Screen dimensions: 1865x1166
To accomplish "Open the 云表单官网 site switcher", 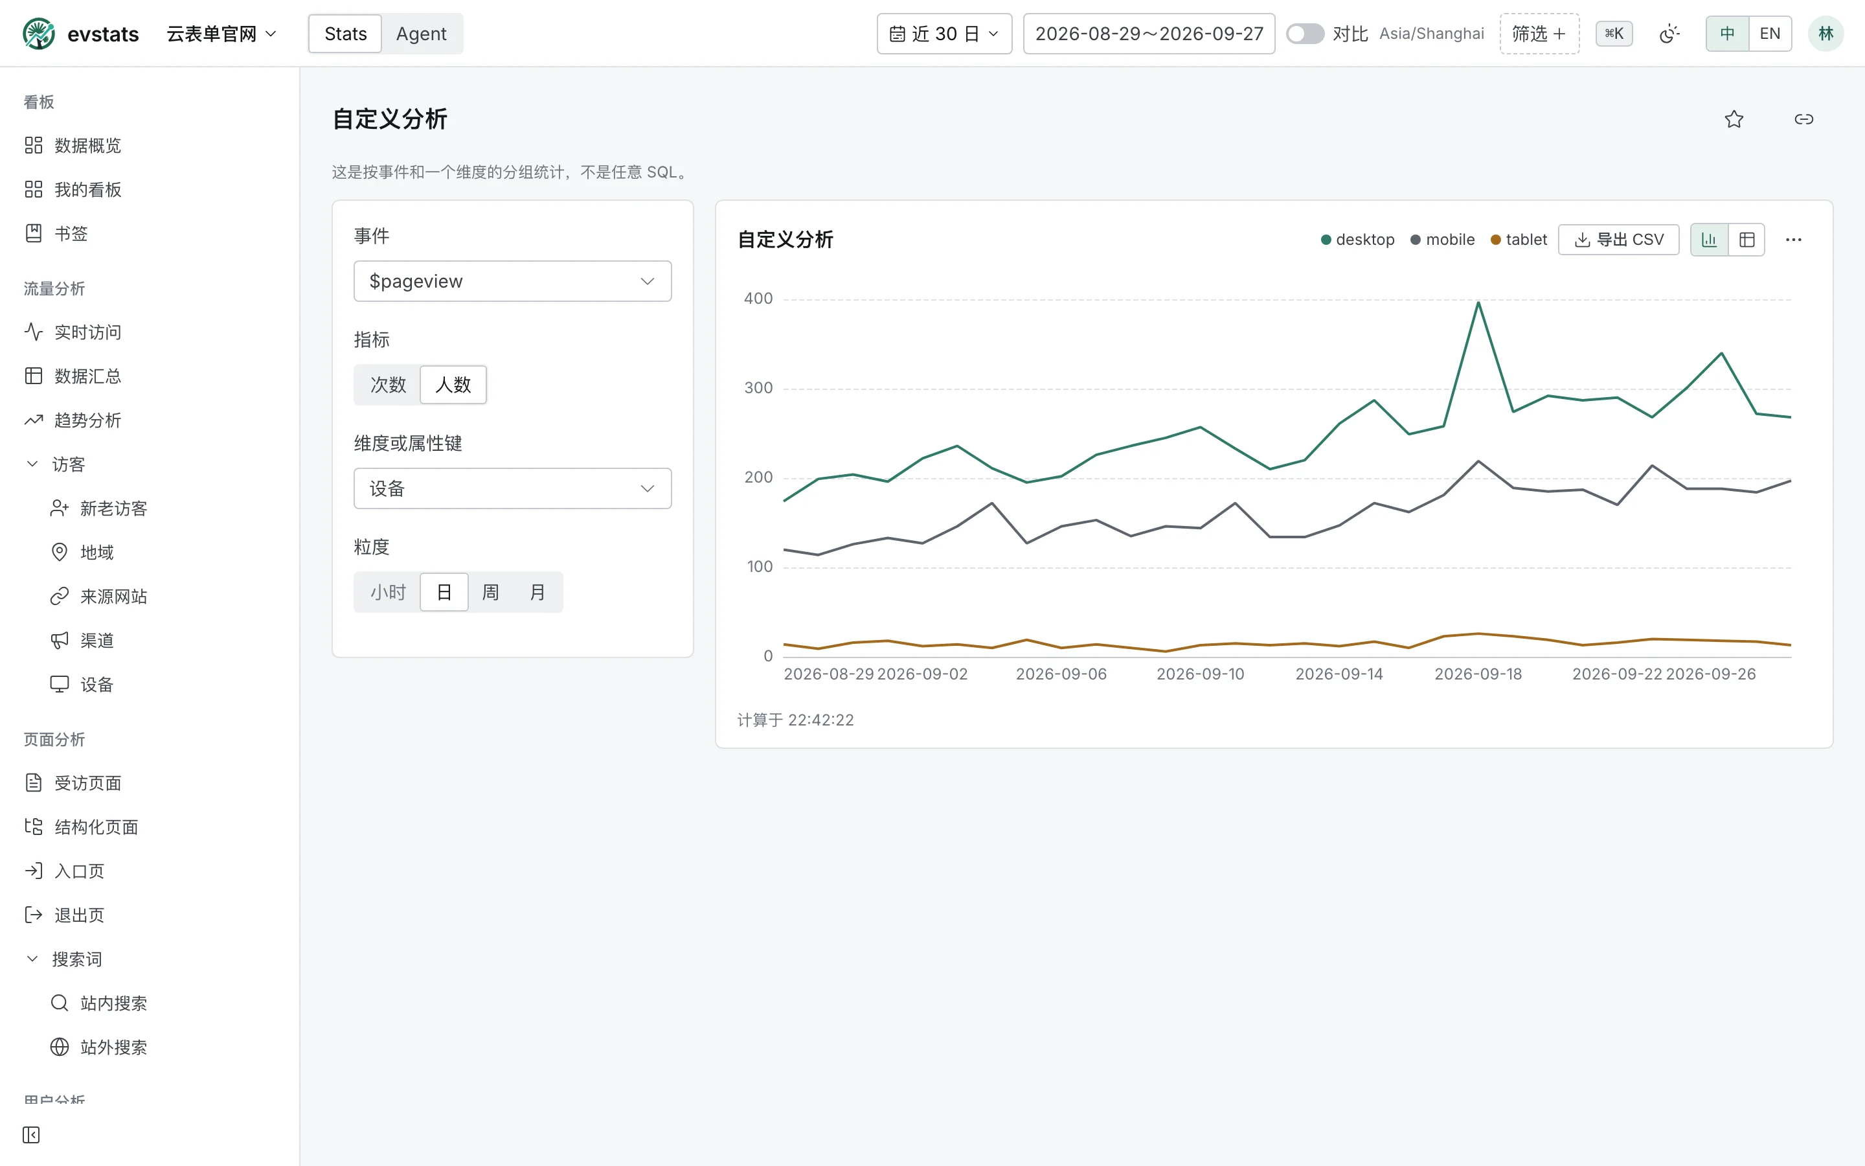I will [221, 34].
